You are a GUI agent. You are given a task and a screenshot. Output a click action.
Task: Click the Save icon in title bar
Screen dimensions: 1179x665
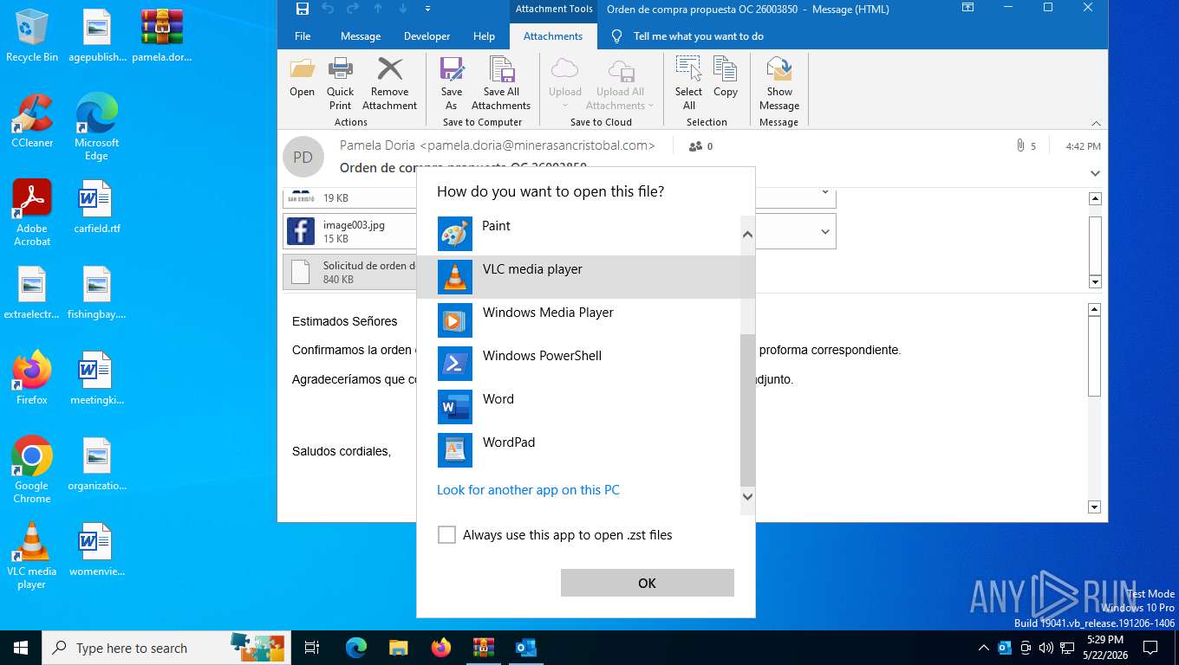(x=302, y=9)
